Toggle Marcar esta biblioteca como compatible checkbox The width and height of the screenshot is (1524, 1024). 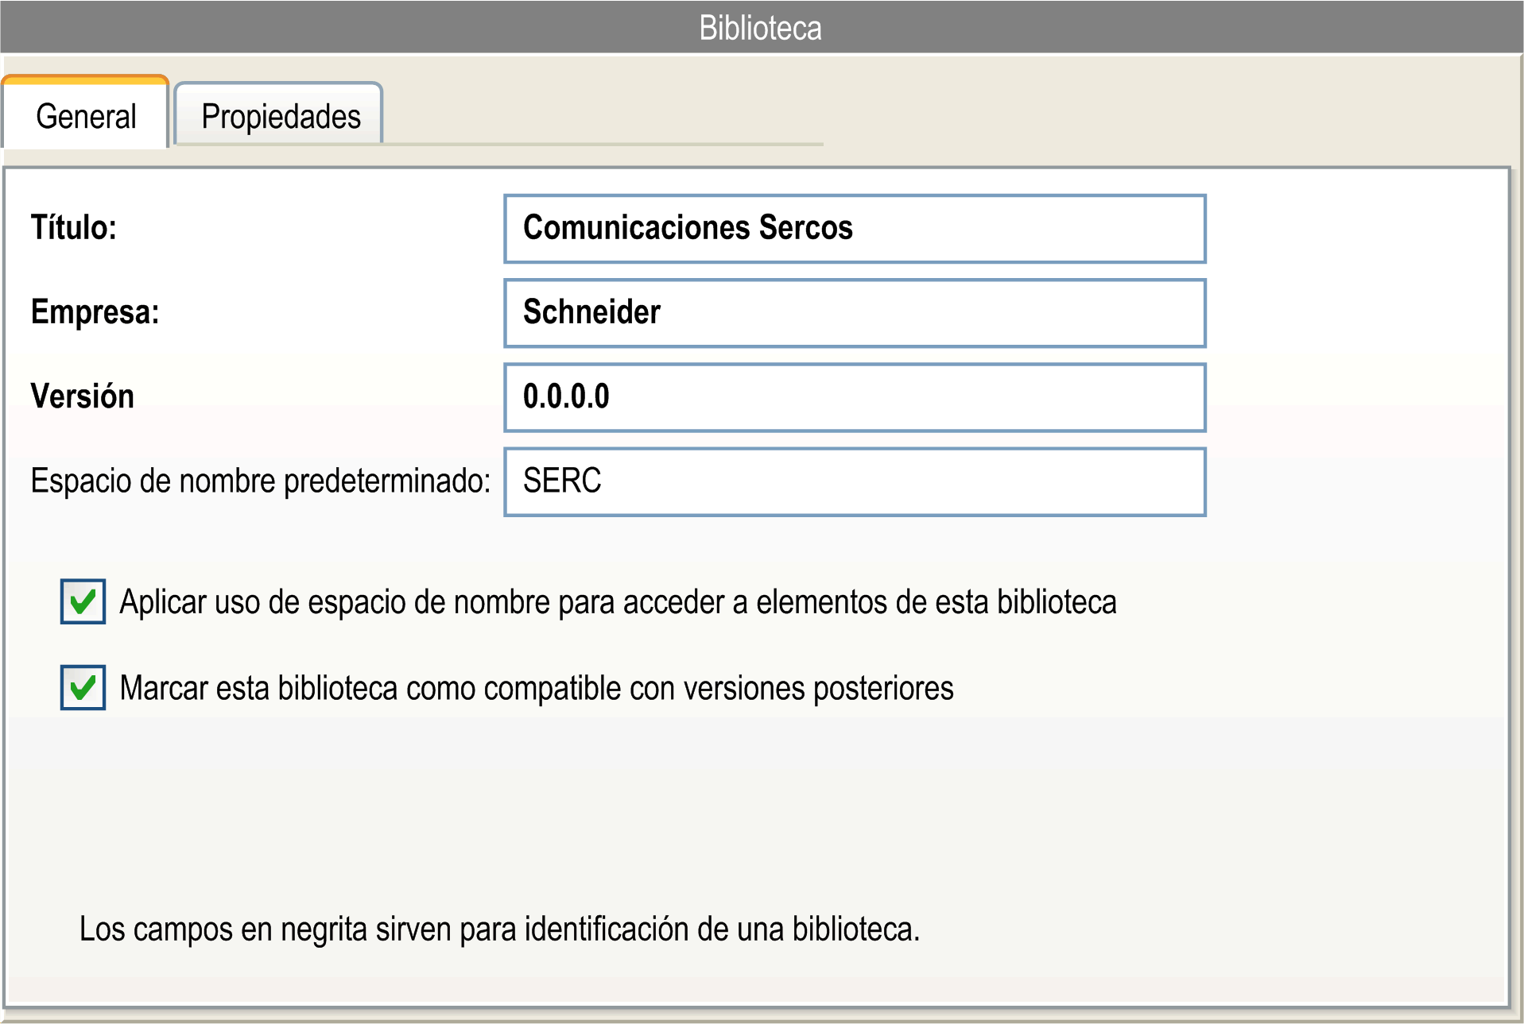(x=83, y=687)
